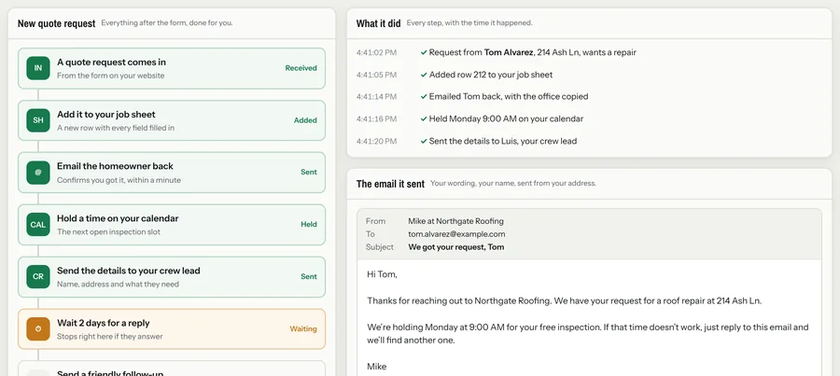The height and width of the screenshot is (376, 840).
Task: Click the orange timer icon on Wait step
Action: point(38,328)
